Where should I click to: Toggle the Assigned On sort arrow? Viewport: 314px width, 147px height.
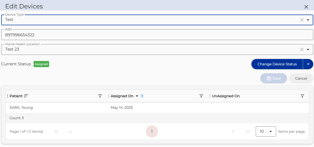tap(137, 96)
